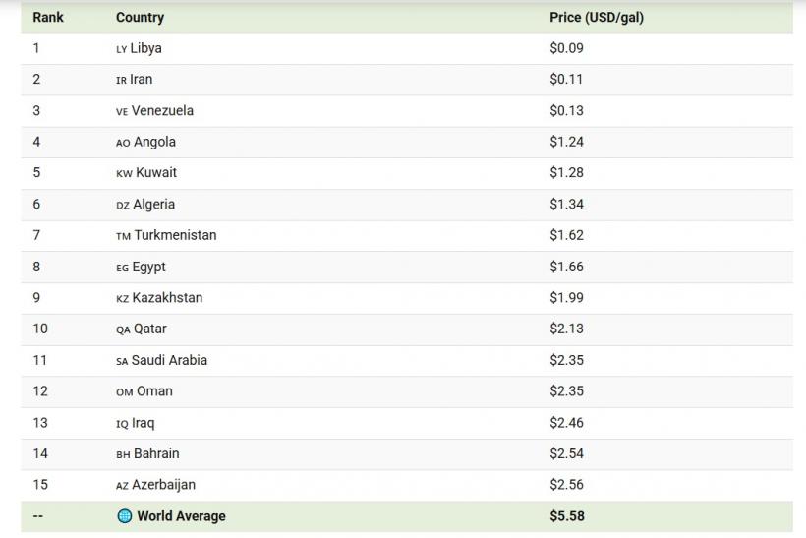
Task: Select the Angola country name
Action: point(154,142)
